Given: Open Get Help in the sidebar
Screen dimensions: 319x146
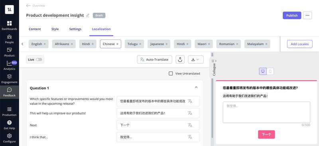Looking at the screenshot, I should (x=9, y=125).
